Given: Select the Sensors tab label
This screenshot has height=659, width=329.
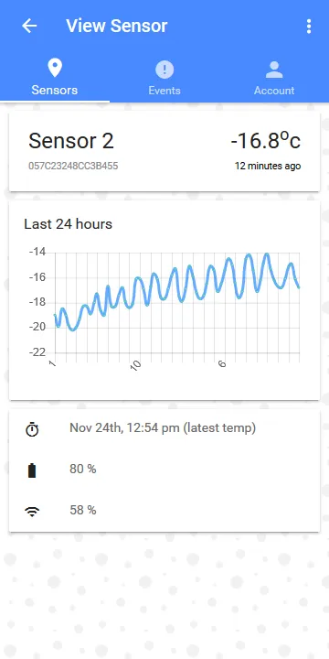Looking at the screenshot, I should pyautogui.click(x=55, y=90).
